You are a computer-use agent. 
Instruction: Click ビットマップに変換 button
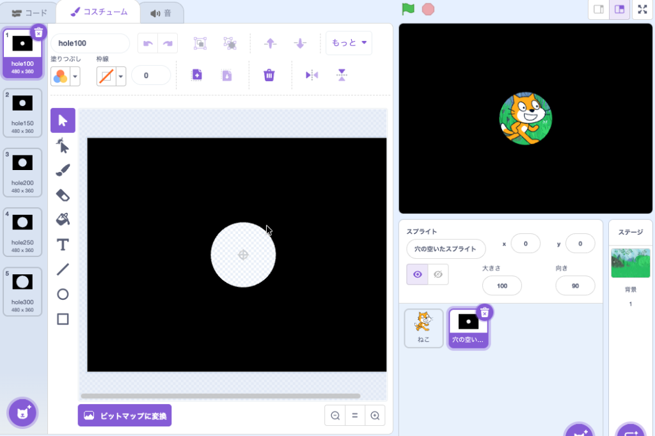[125, 416]
